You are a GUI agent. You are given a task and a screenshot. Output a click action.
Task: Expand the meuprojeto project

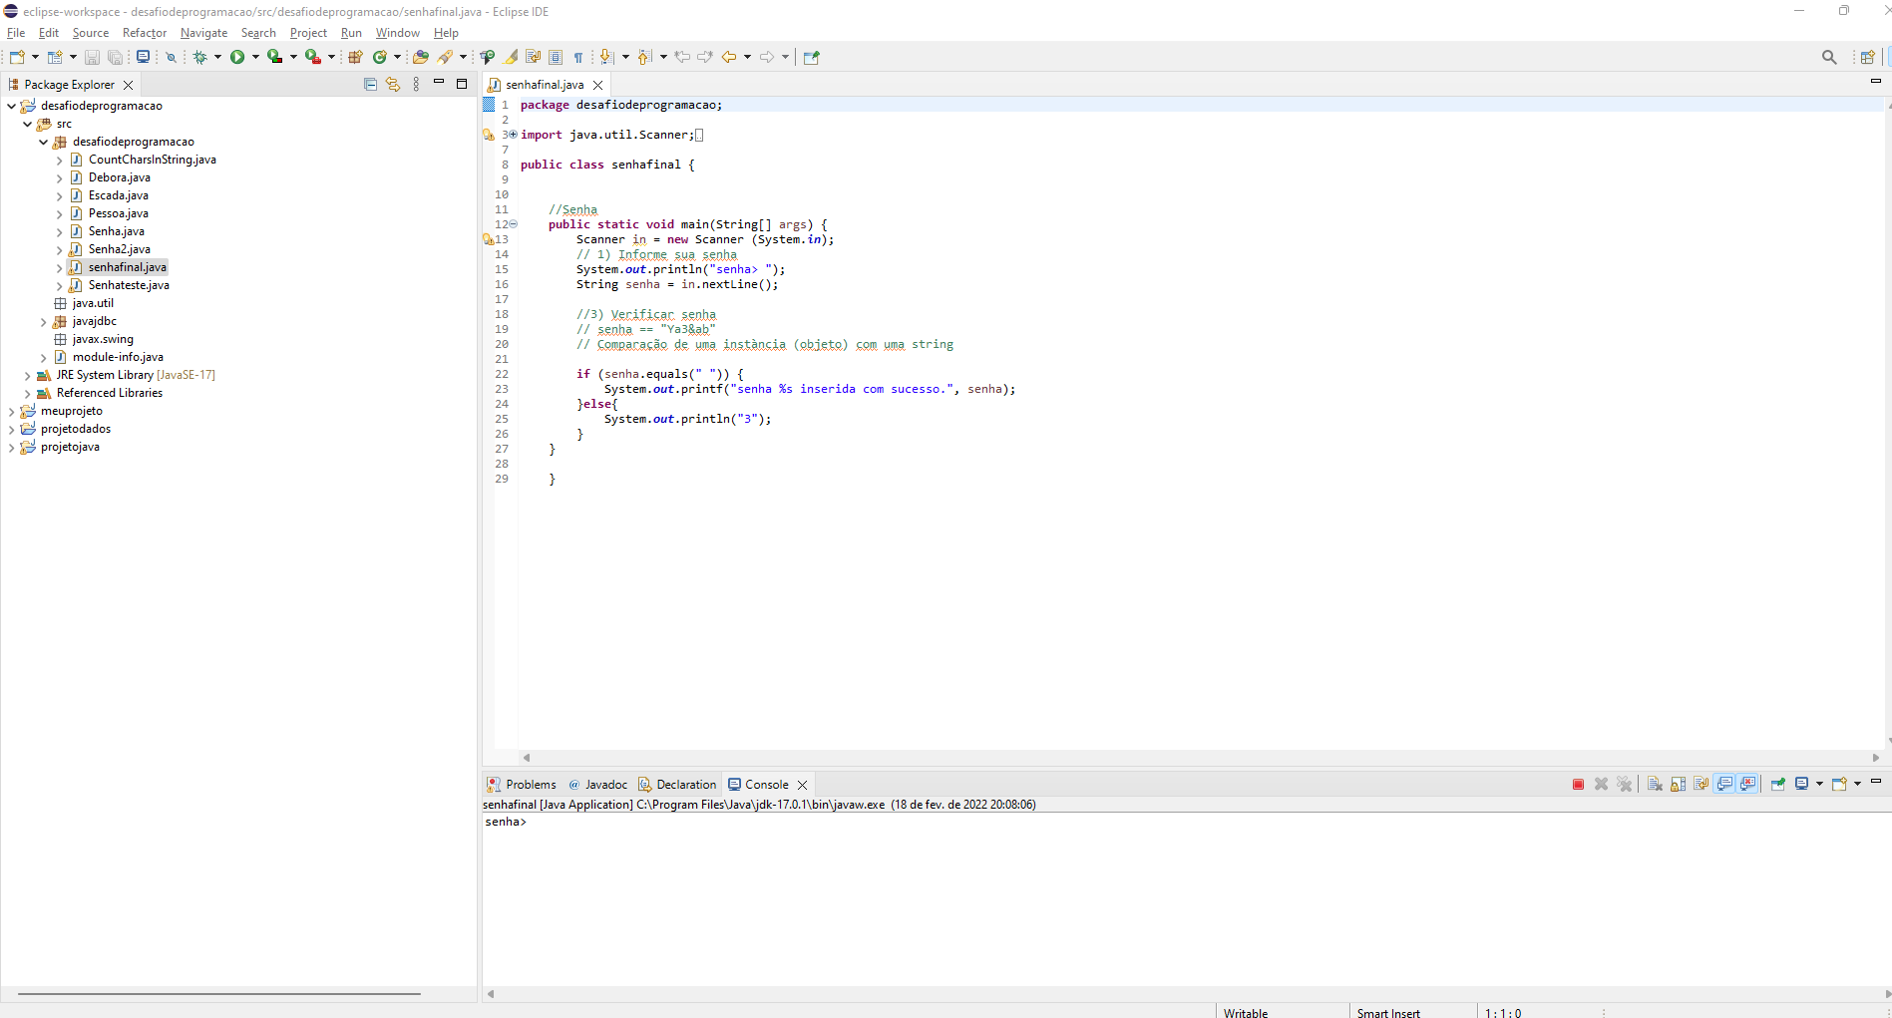coord(11,411)
